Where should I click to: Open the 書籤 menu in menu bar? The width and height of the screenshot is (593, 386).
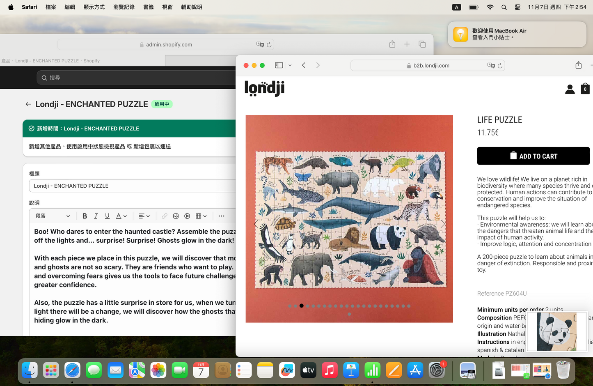tap(148, 7)
